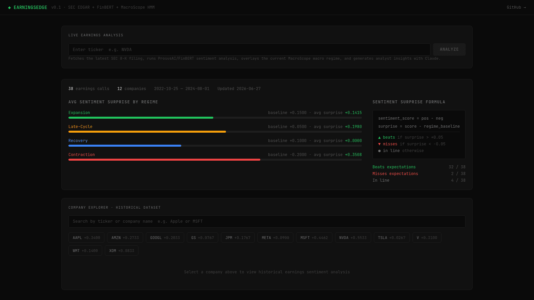Click the Beats expectations row label
The height and width of the screenshot is (300, 534).
[x=394, y=167]
